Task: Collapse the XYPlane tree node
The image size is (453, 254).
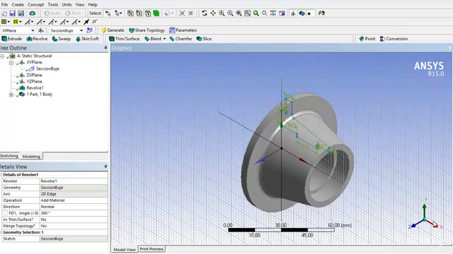Action: (11, 63)
